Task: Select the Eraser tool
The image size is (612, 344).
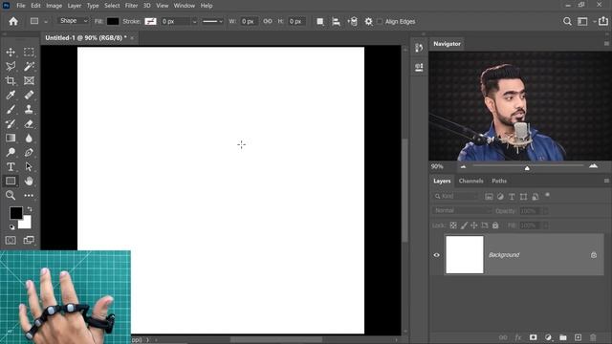Action: tap(29, 124)
